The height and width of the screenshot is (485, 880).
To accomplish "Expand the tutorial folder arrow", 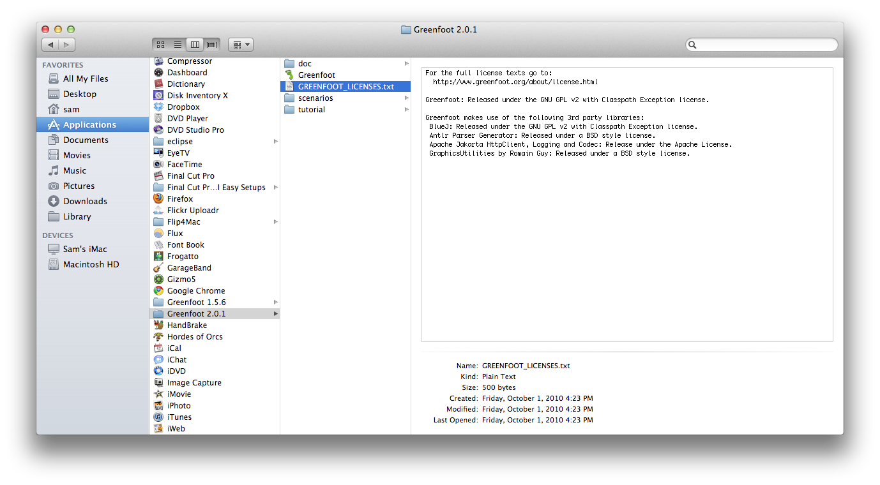I will point(407,110).
